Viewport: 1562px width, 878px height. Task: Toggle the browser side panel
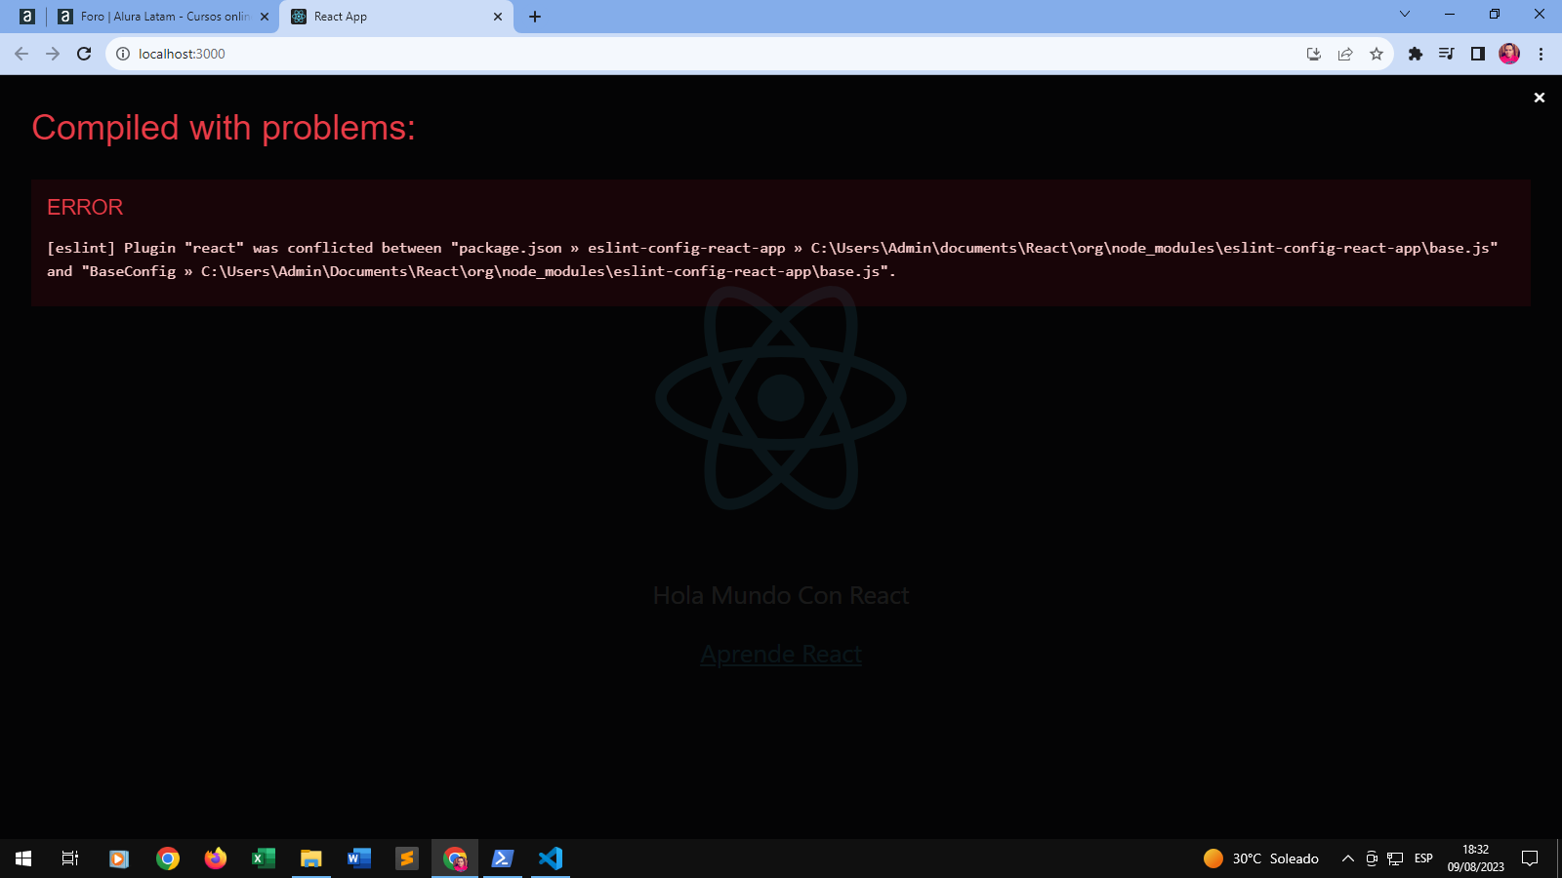click(x=1478, y=54)
